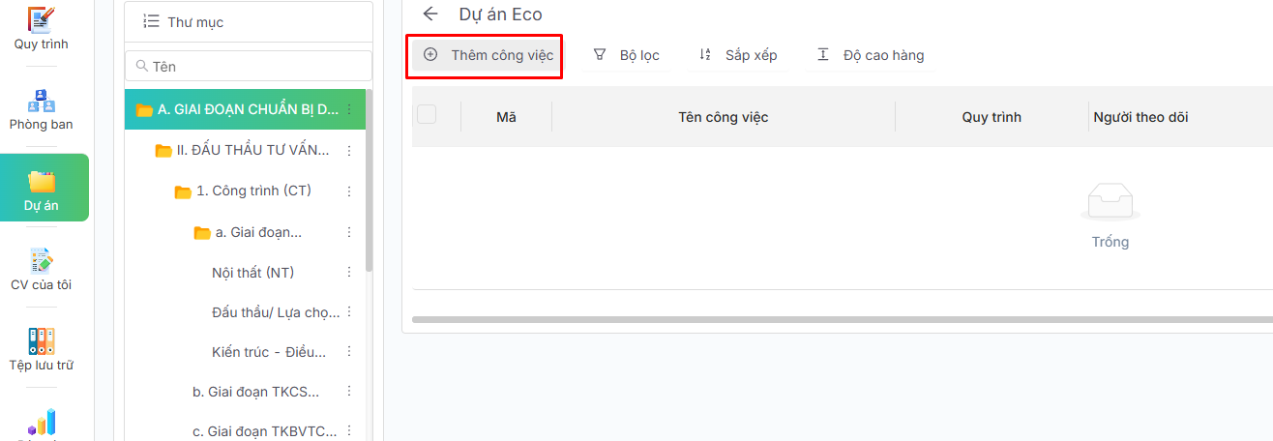Open the Sắp xếp sort options
This screenshot has width=1273, height=441.
[738, 55]
